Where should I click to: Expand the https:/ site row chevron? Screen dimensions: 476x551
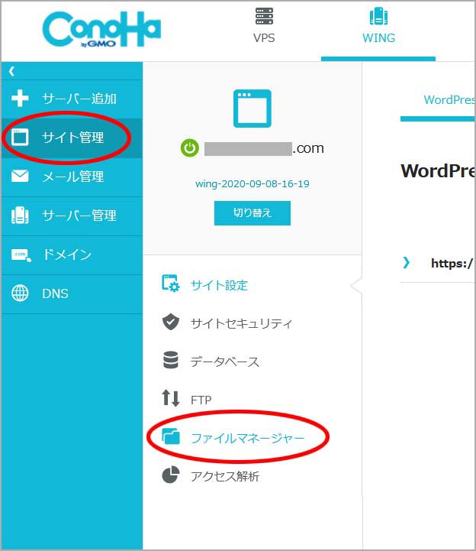(406, 262)
